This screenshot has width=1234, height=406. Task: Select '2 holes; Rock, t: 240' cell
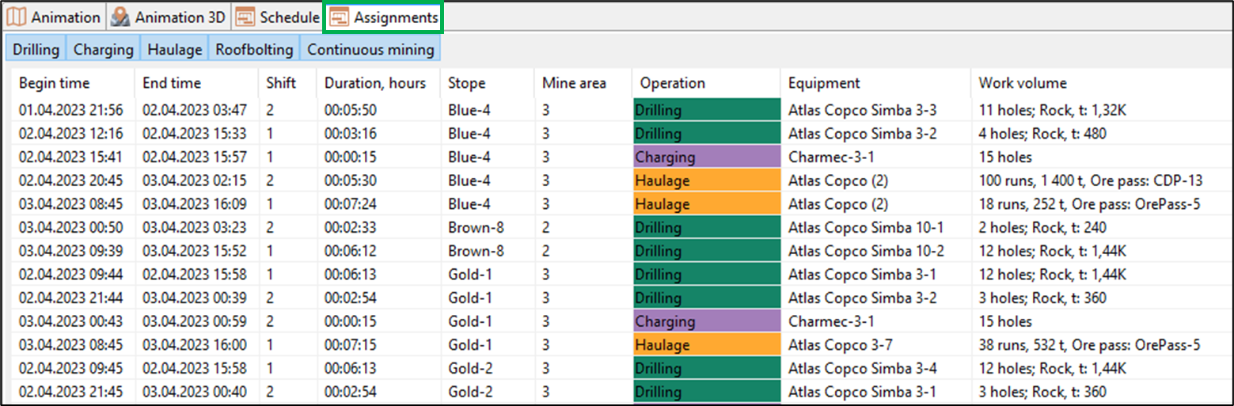tap(1042, 228)
